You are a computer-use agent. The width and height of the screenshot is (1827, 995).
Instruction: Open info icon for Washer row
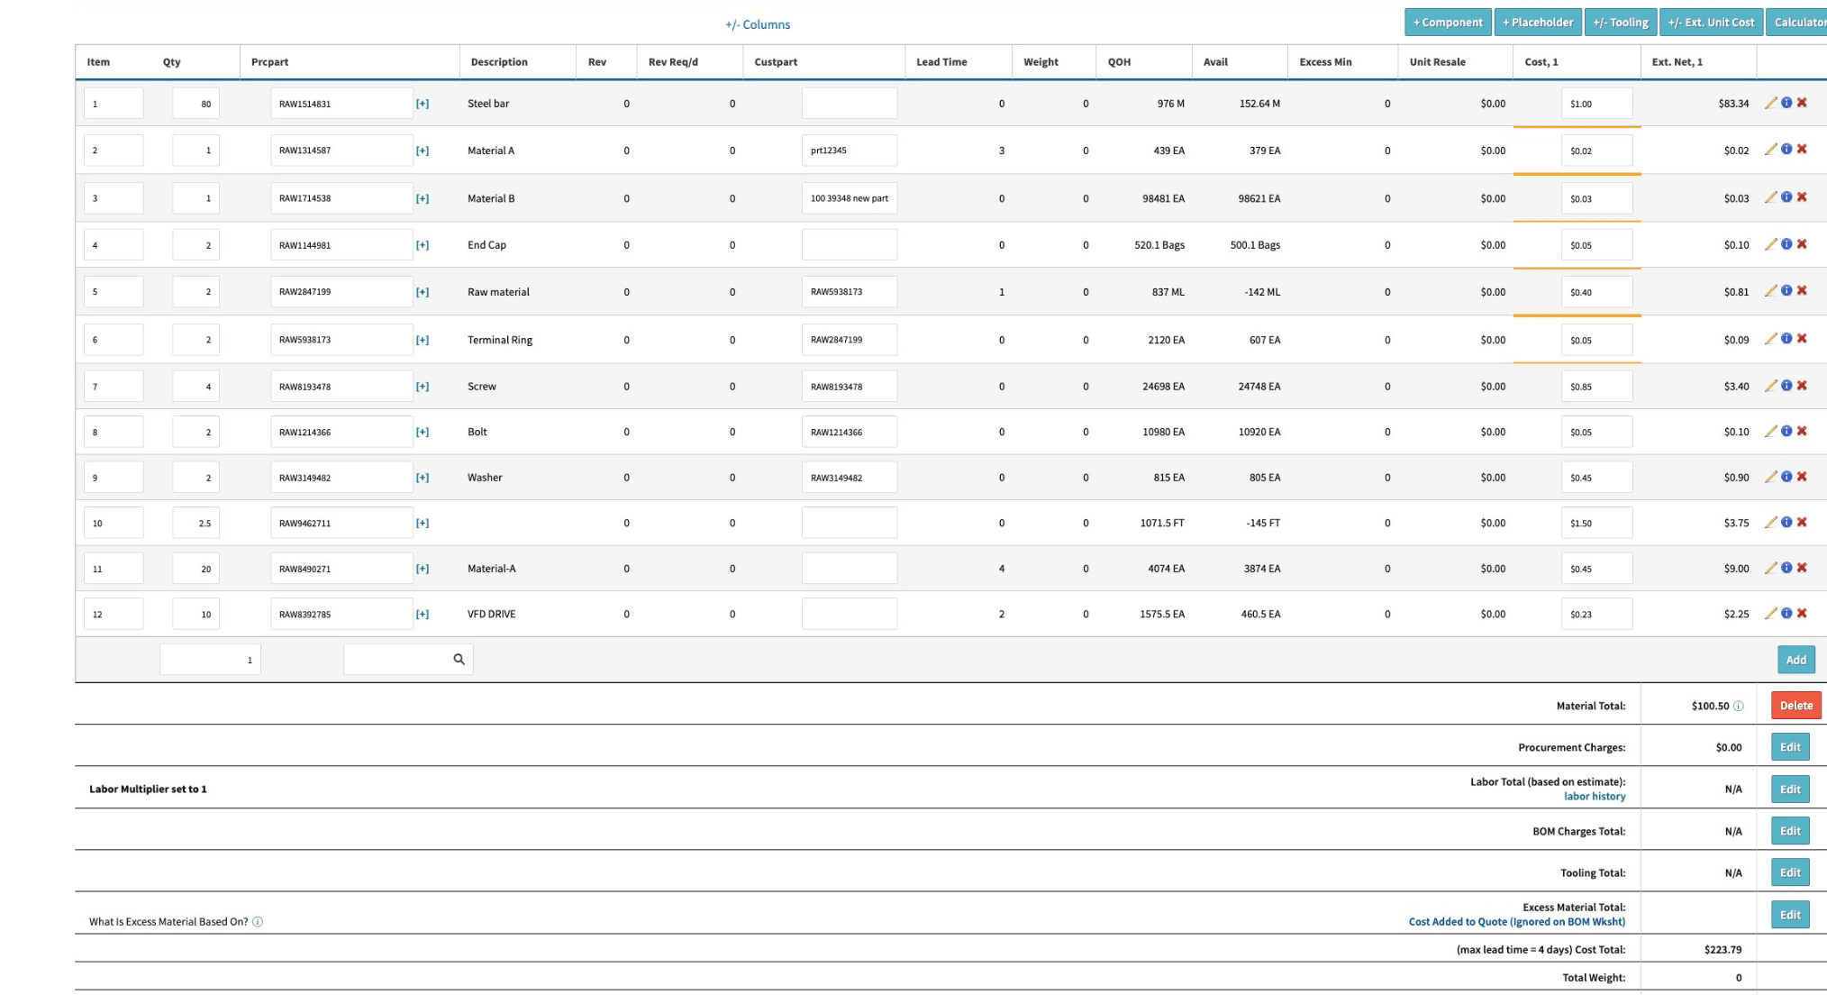point(1786,477)
